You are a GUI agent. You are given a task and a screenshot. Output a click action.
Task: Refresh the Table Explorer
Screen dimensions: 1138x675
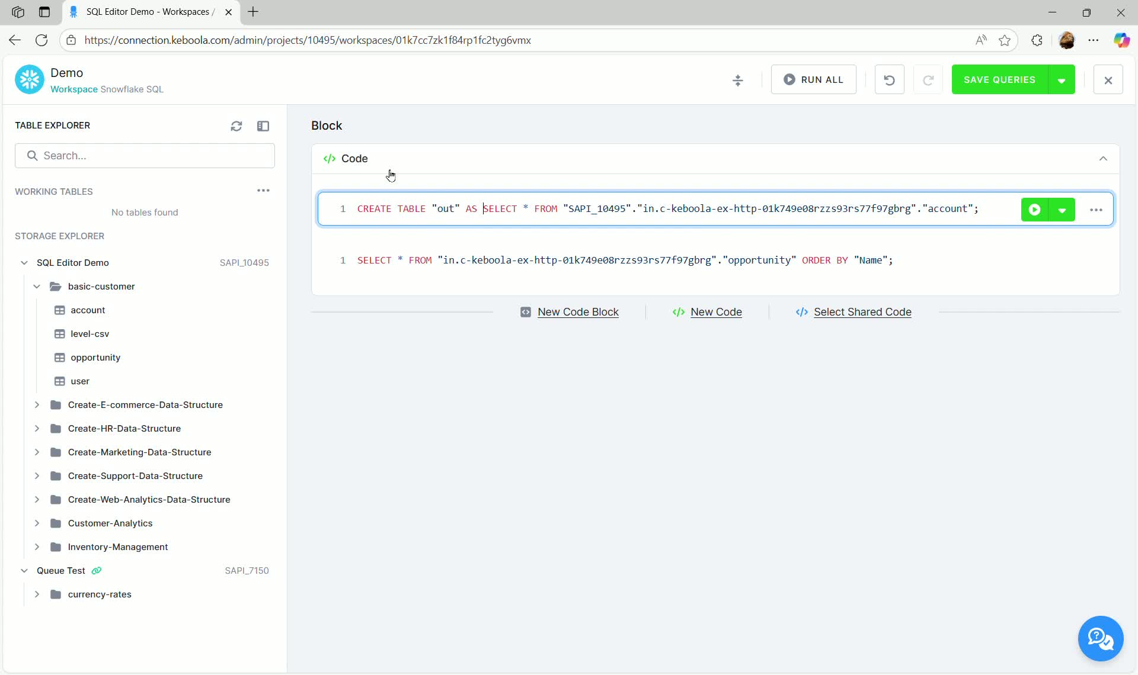point(236,126)
